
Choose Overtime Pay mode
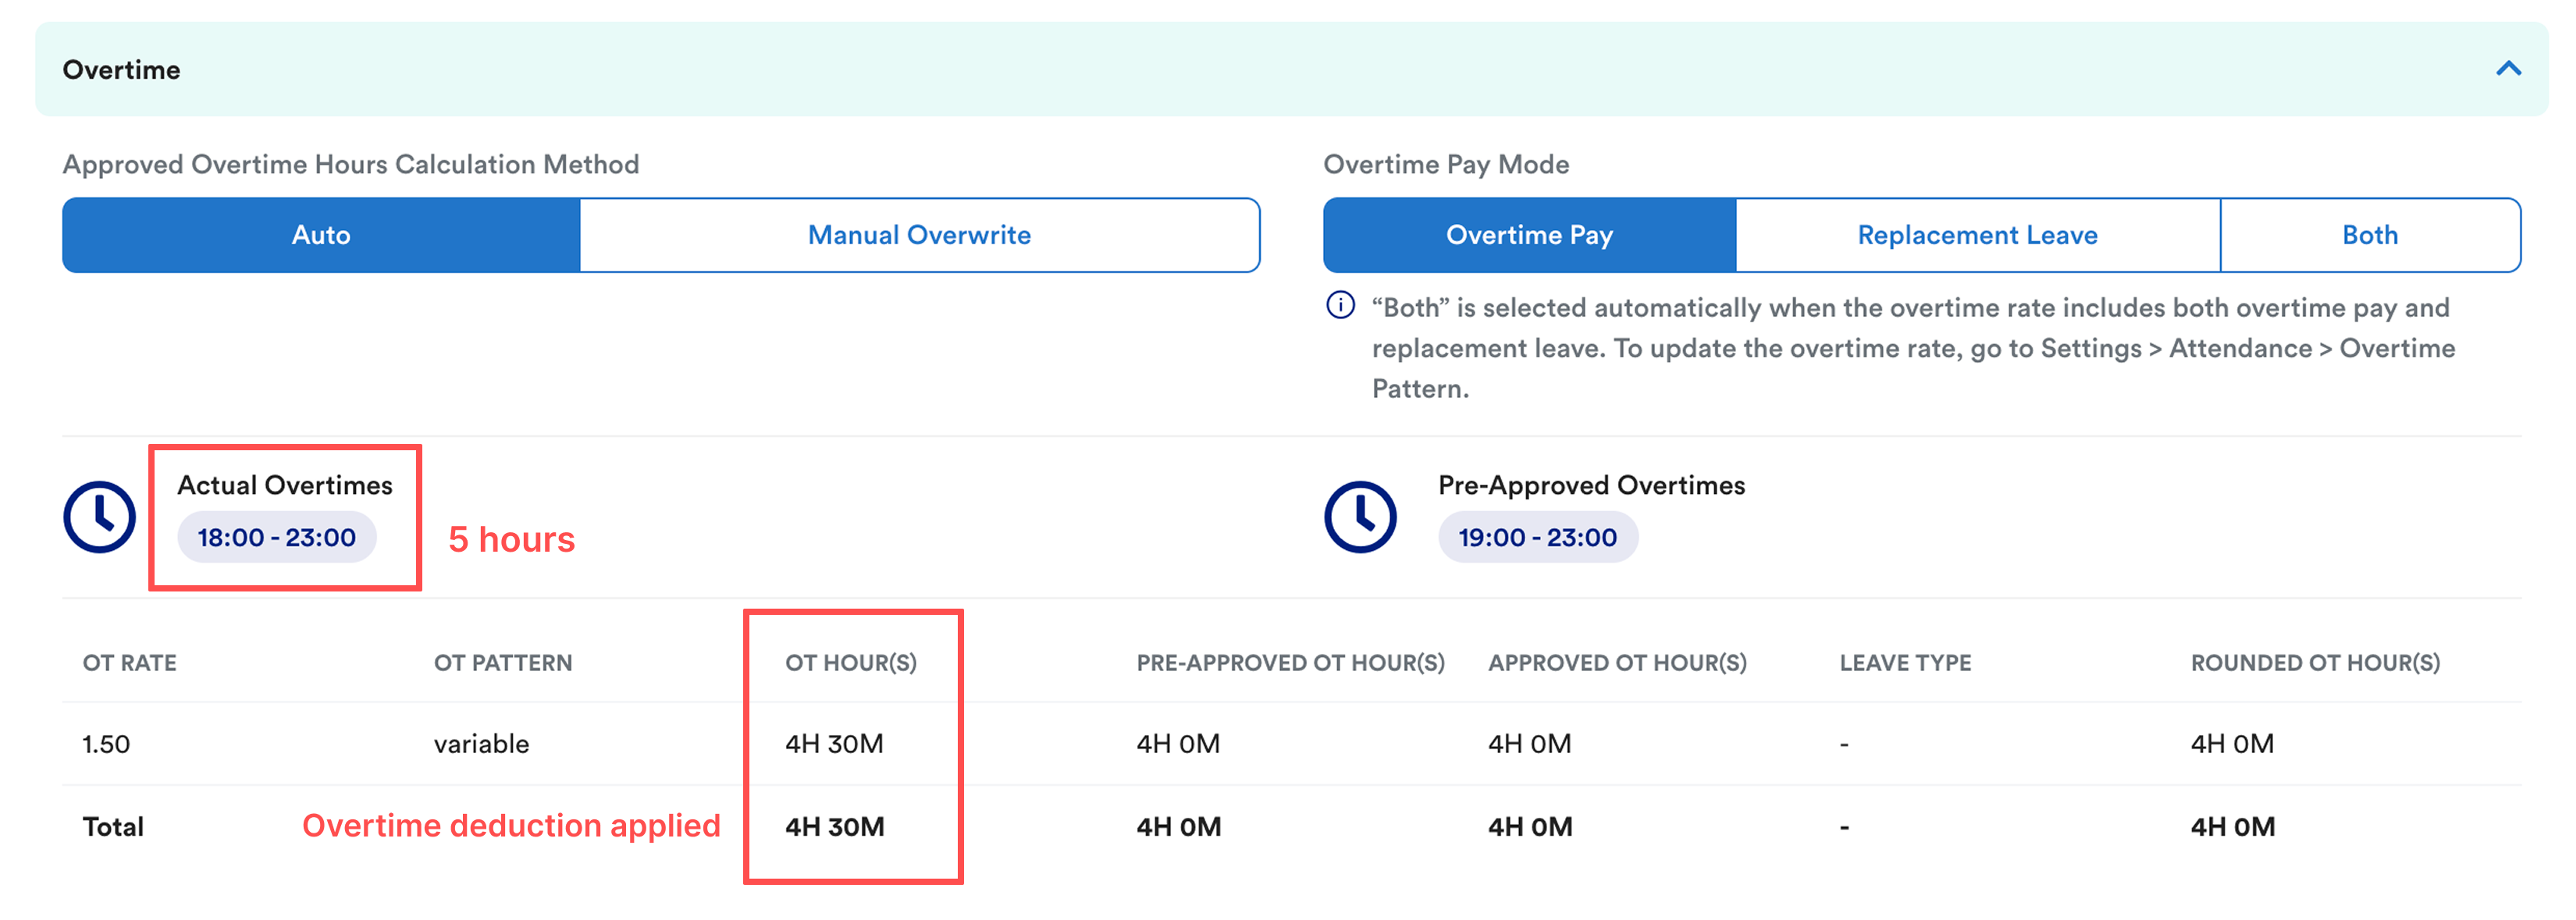(1529, 235)
